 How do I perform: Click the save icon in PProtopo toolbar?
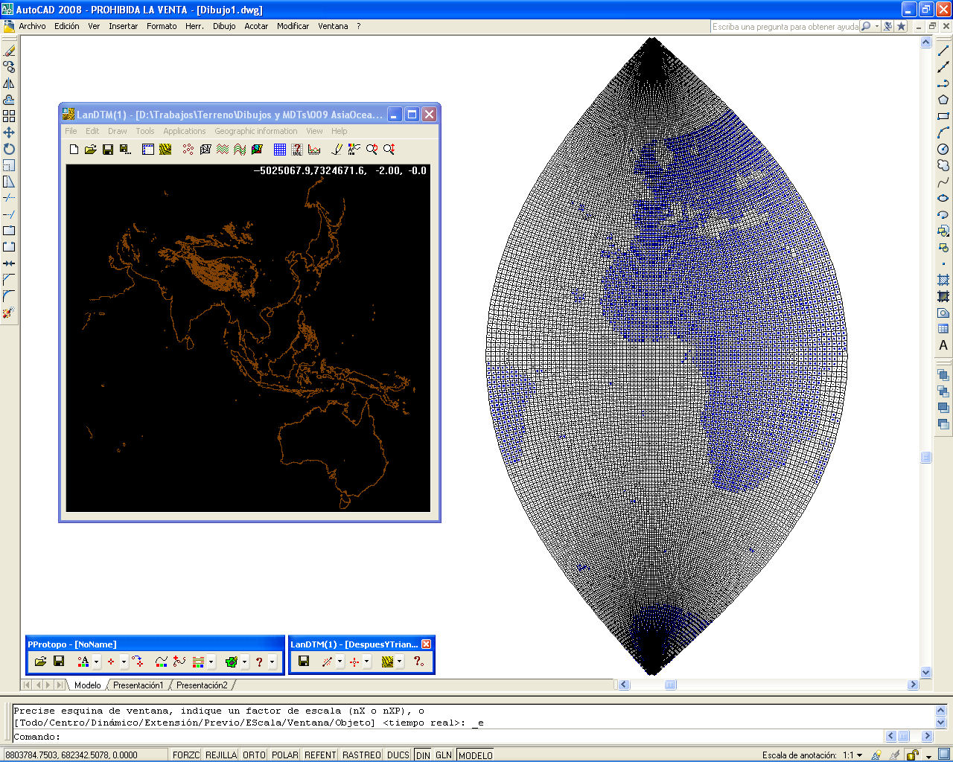click(59, 661)
